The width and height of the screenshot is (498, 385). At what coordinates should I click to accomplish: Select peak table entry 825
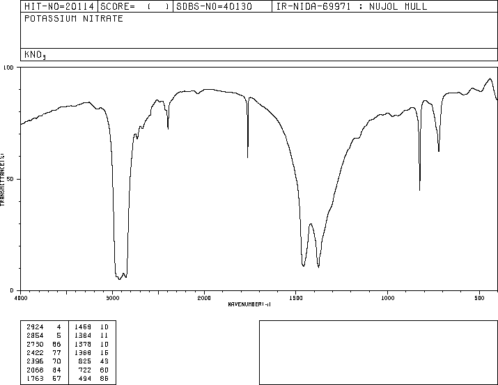coord(85,361)
